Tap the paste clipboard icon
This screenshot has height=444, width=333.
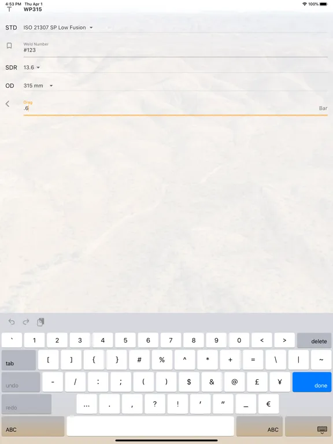pyautogui.click(x=40, y=321)
